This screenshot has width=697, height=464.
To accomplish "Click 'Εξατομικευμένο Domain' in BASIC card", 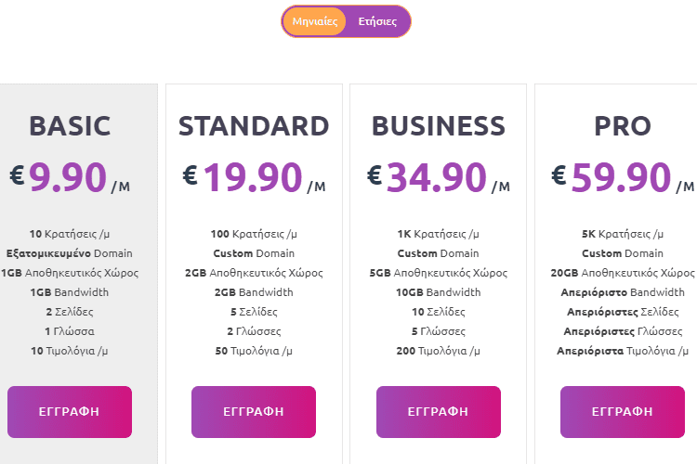I will tap(70, 253).
